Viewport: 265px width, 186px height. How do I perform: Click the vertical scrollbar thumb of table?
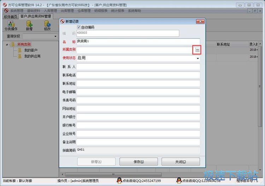(260, 86)
